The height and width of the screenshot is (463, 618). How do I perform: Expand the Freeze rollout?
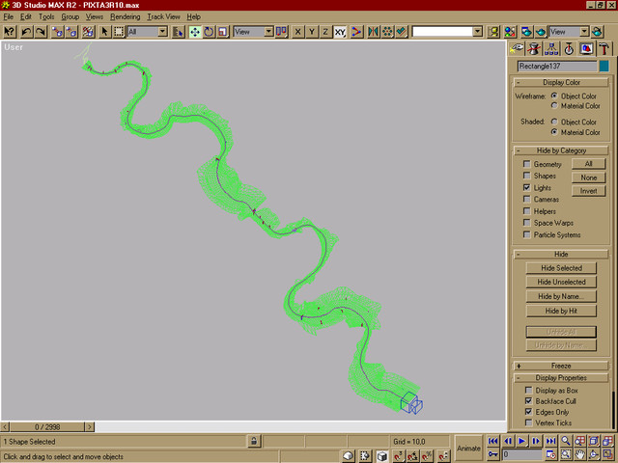coord(561,366)
